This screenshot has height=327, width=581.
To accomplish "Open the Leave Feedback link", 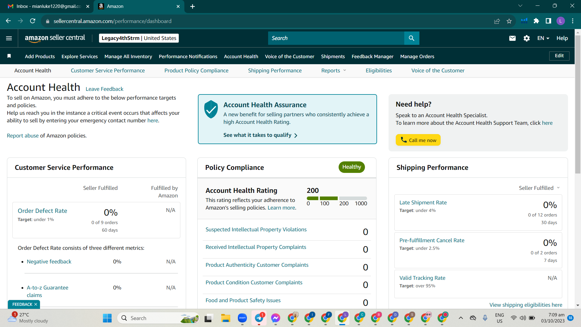I will [x=104, y=89].
